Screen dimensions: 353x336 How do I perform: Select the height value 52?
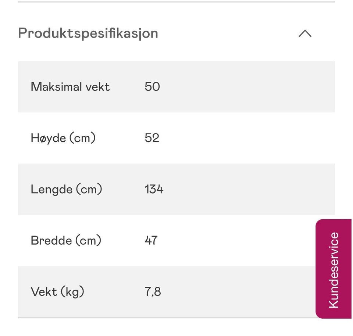coord(152,138)
